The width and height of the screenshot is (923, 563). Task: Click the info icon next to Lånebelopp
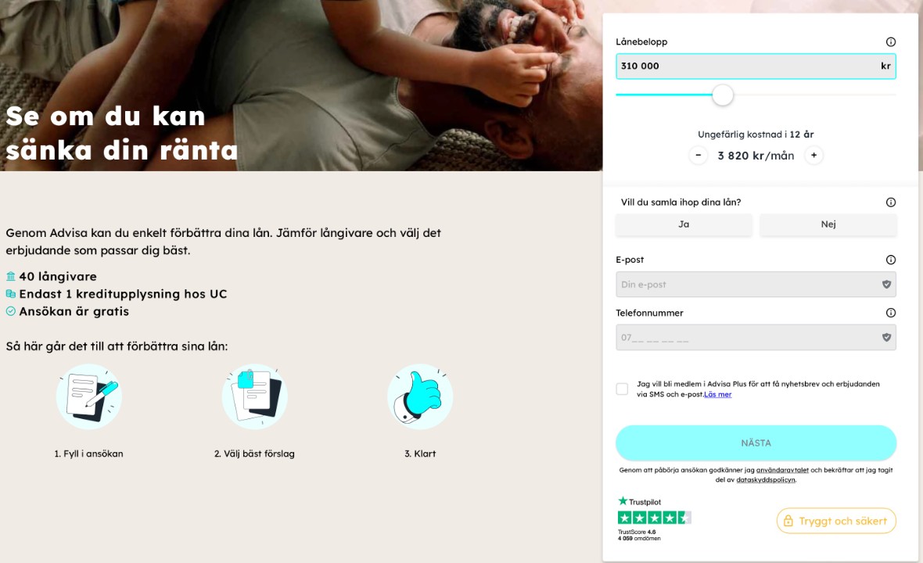(x=891, y=41)
